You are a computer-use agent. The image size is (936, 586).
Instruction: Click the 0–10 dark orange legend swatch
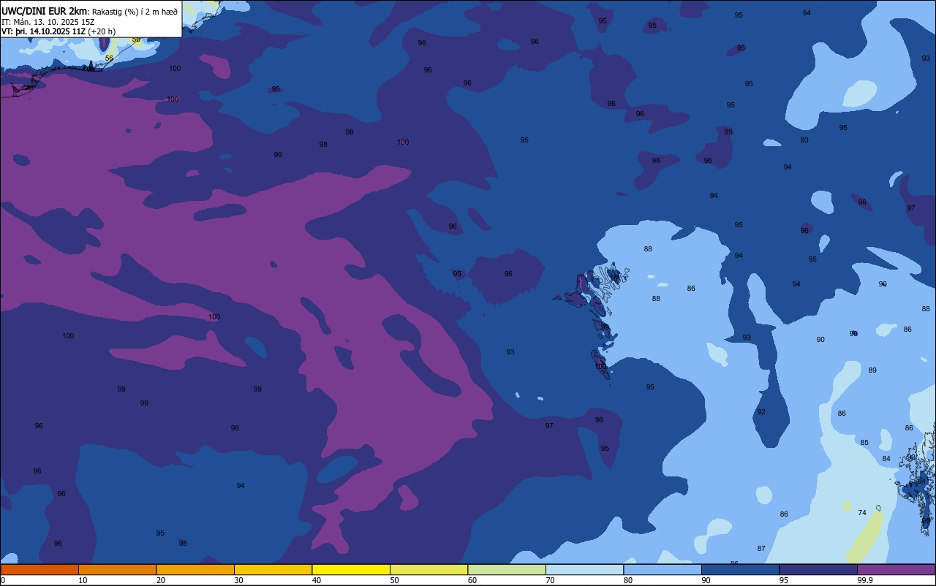pos(39,569)
